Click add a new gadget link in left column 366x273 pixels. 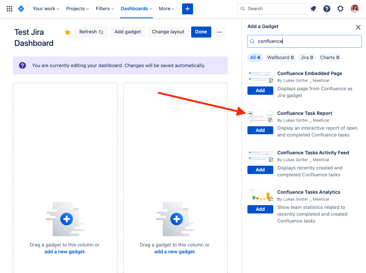(x=65, y=252)
